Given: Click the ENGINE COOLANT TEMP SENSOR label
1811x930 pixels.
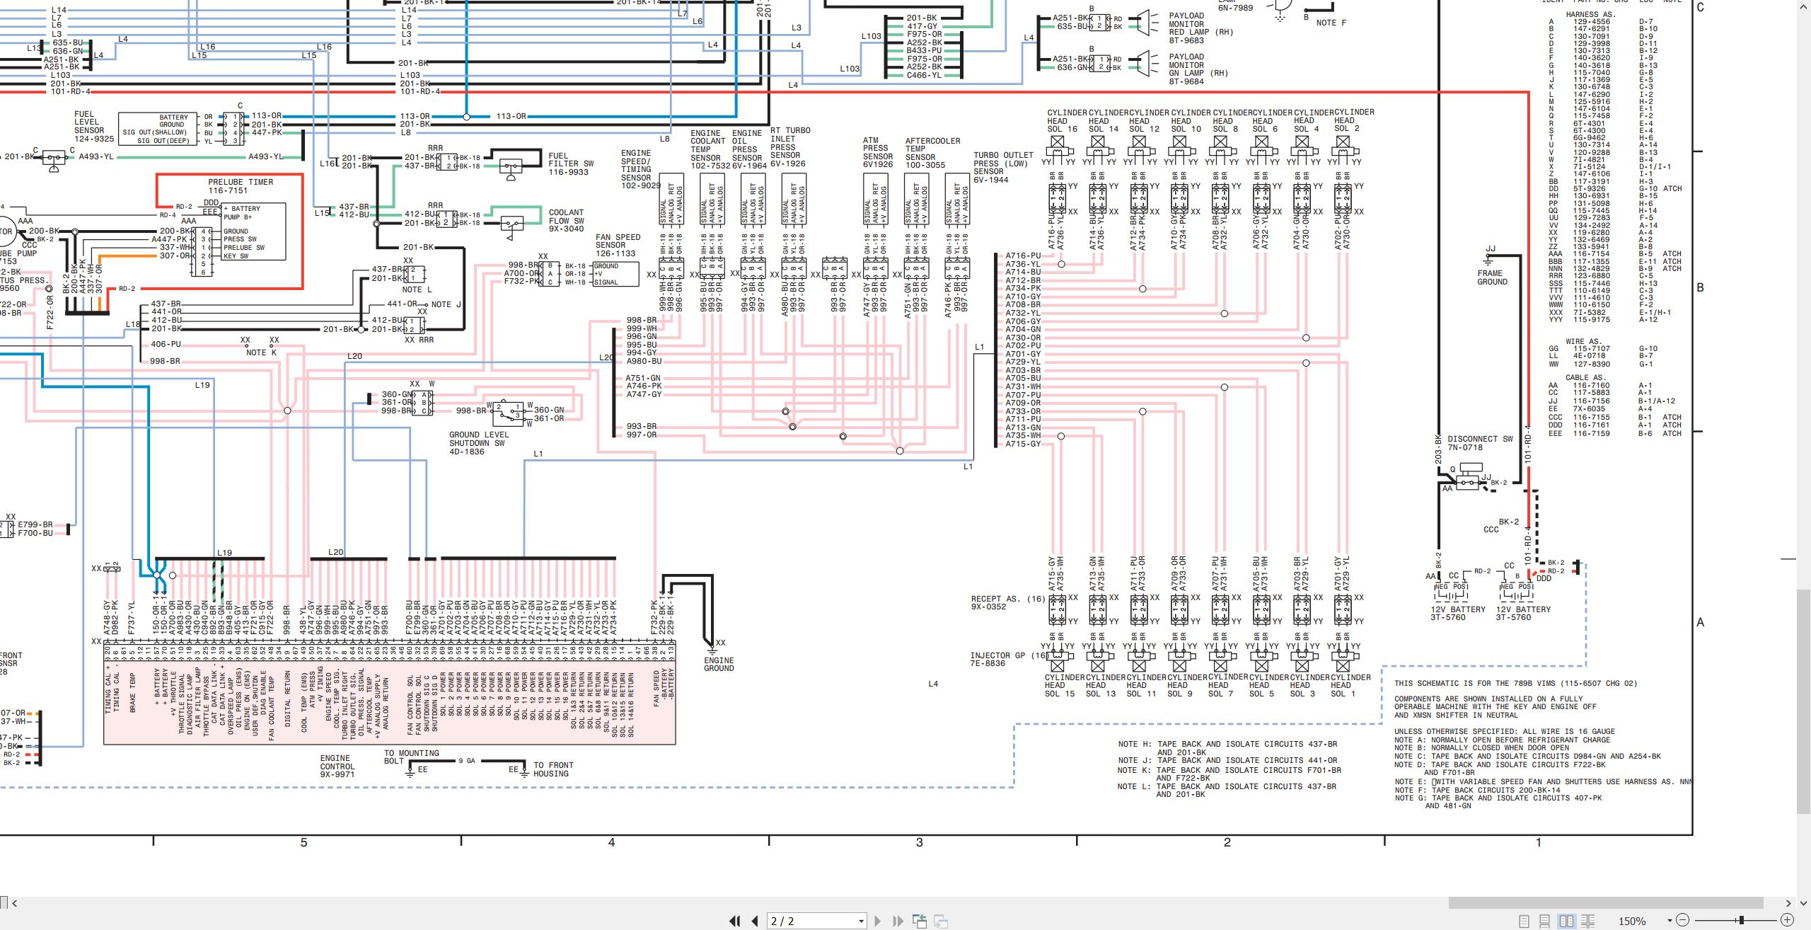Looking at the screenshot, I should (710, 149).
